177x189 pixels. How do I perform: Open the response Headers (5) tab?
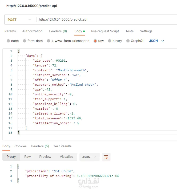(40, 146)
